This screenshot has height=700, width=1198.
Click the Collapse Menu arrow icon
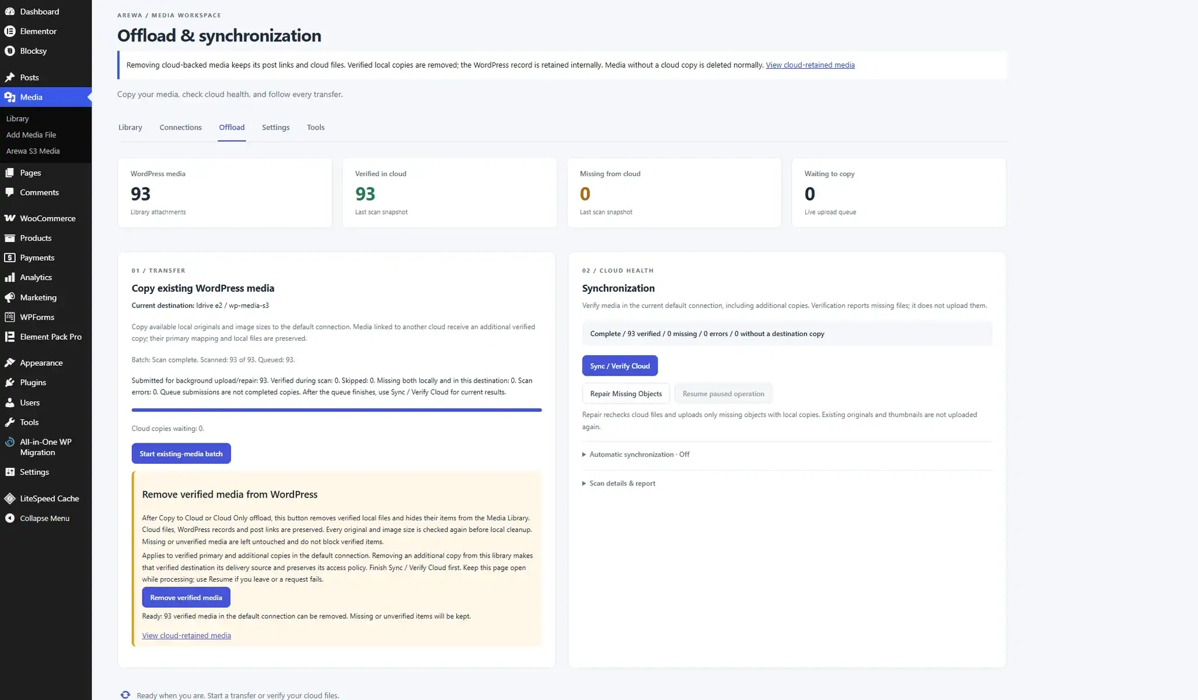(x=10, y=519)
